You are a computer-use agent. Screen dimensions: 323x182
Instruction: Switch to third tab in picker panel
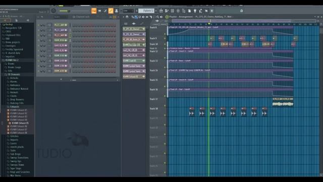click(x=142, y=24)
